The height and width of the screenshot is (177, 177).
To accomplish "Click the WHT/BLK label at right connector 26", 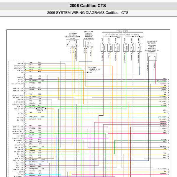I will [x=163, y=146].
